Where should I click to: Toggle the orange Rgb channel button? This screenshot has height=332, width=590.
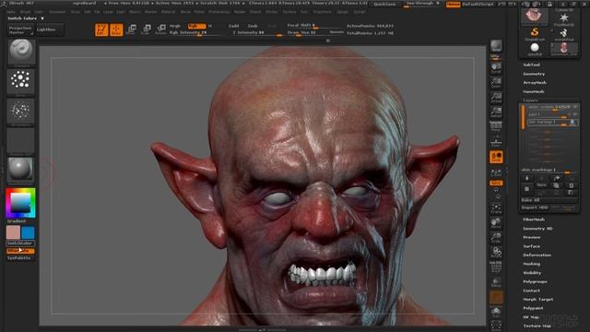(196, 26)
